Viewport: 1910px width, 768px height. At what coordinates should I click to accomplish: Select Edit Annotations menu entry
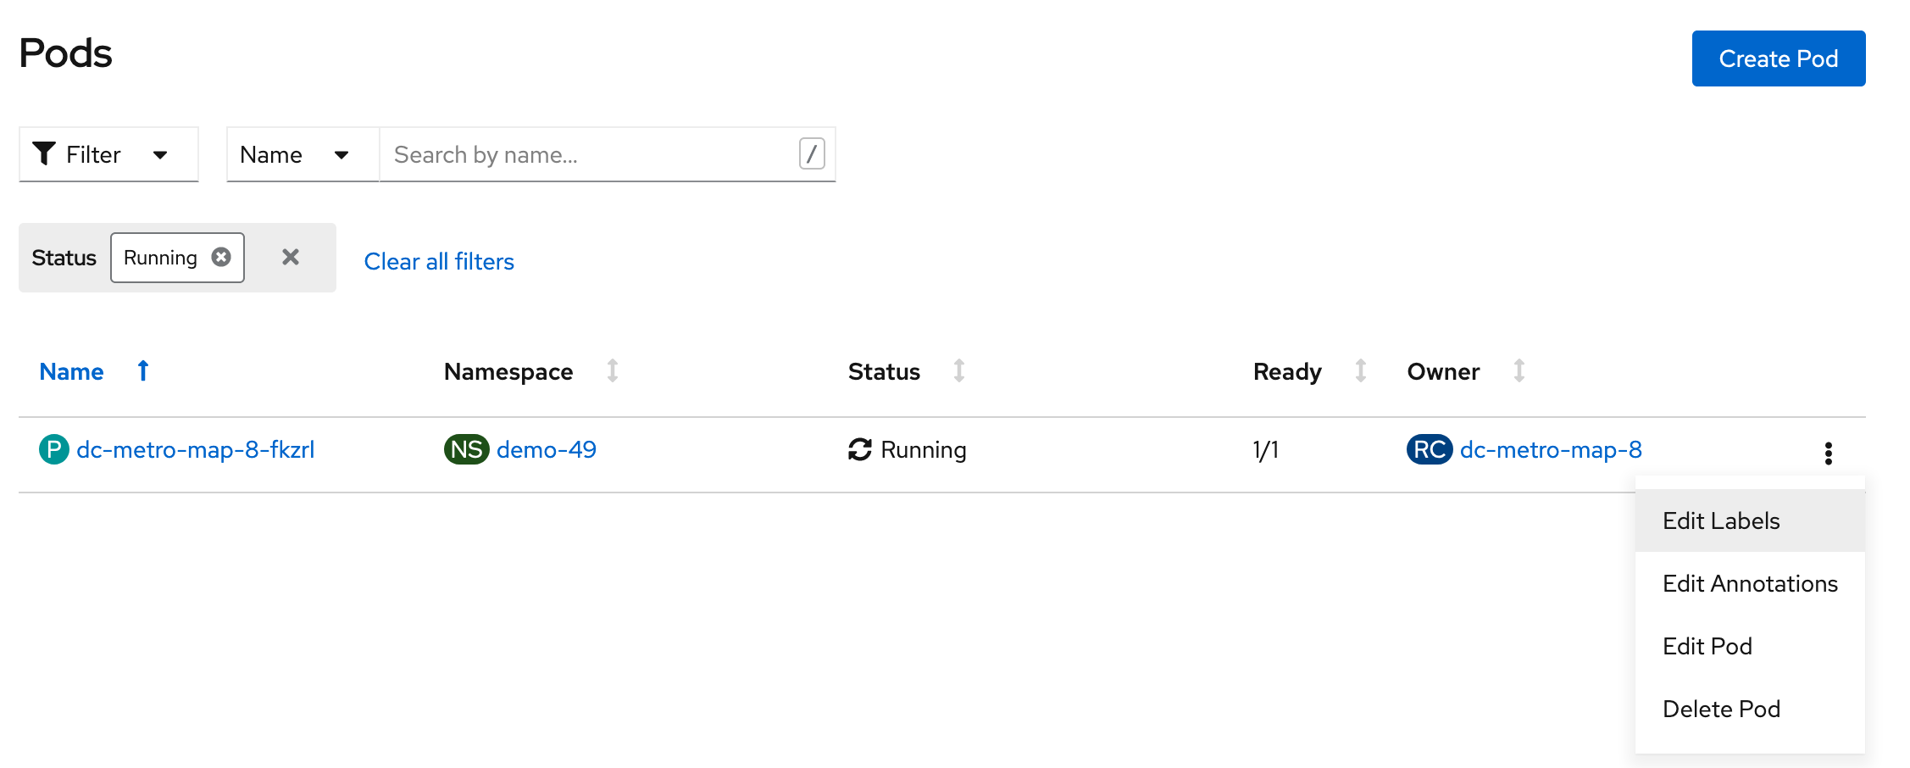1750,583
